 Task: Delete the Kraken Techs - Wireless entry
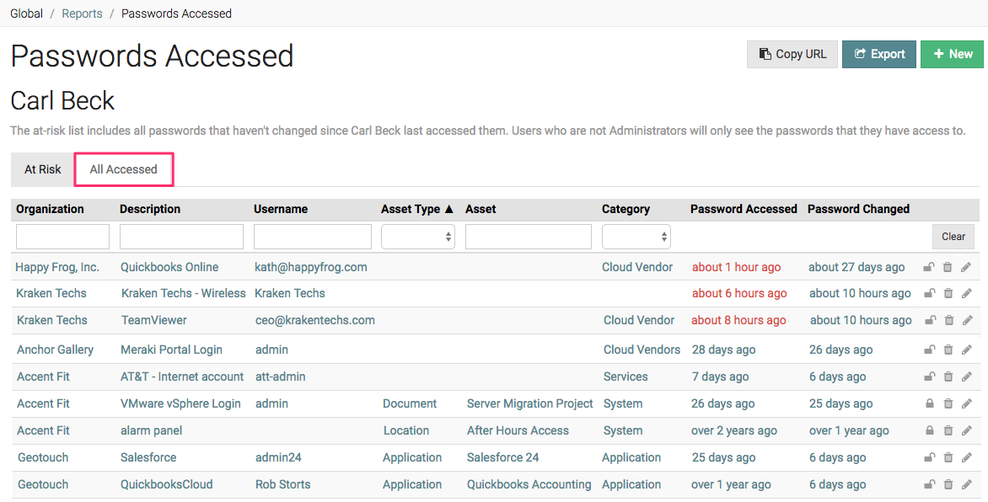coord(947,293)
